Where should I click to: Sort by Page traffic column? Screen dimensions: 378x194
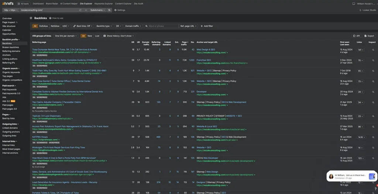pos(185,43)
